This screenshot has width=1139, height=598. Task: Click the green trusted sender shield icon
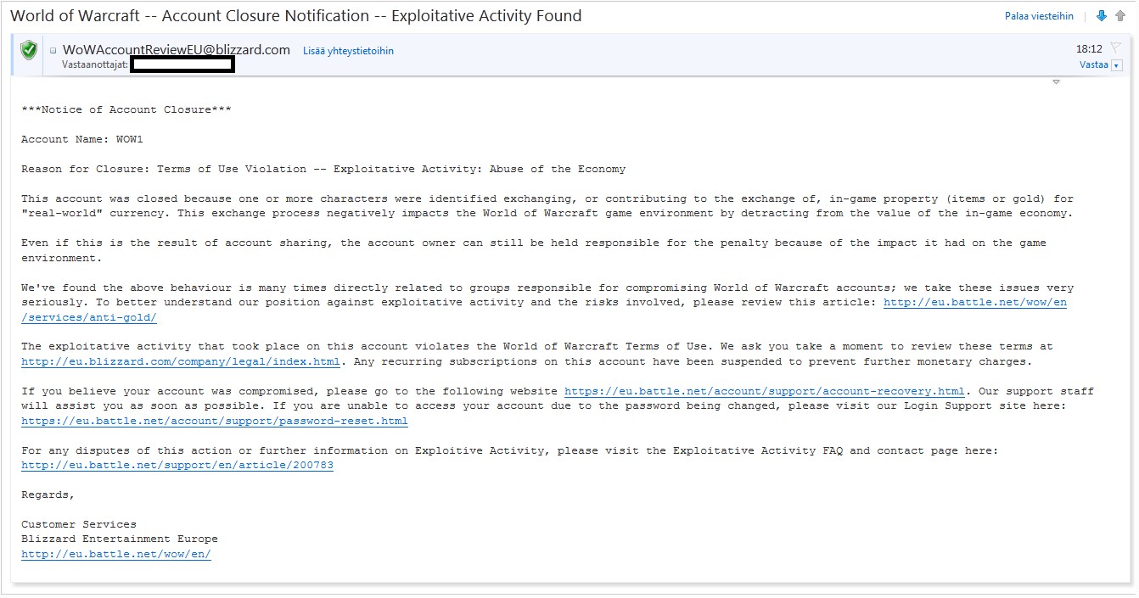click(30, 50)
